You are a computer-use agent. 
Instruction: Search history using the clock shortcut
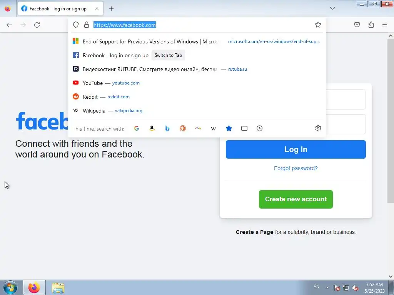pyautogui.click(x=260, y=128)
